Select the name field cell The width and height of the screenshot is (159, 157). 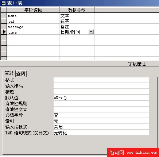(33, 16)
